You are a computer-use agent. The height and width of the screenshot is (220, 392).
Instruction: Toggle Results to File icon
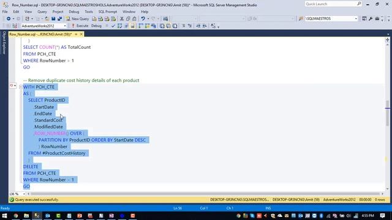click(x=175, y=26)
